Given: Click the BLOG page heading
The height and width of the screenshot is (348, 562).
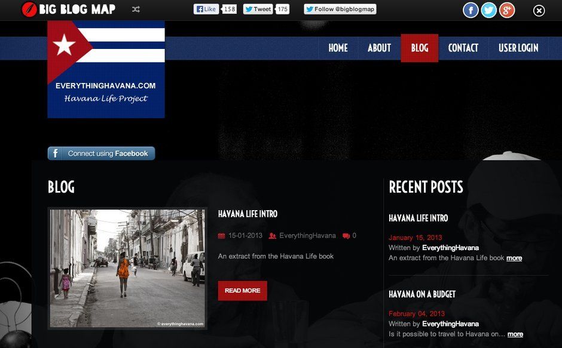Looking at the screenshot, I should point(62,187).
